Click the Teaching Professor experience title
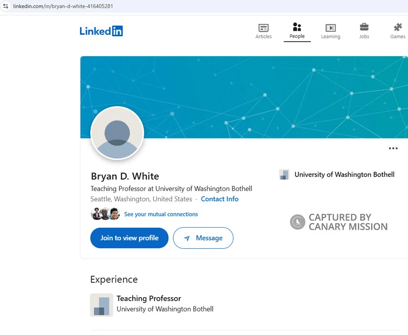 148,299
